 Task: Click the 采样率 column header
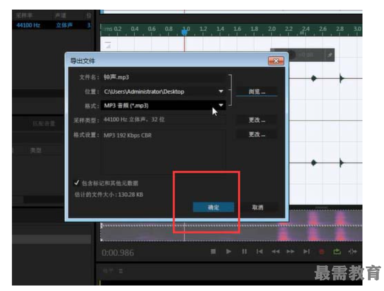[24, 16]
